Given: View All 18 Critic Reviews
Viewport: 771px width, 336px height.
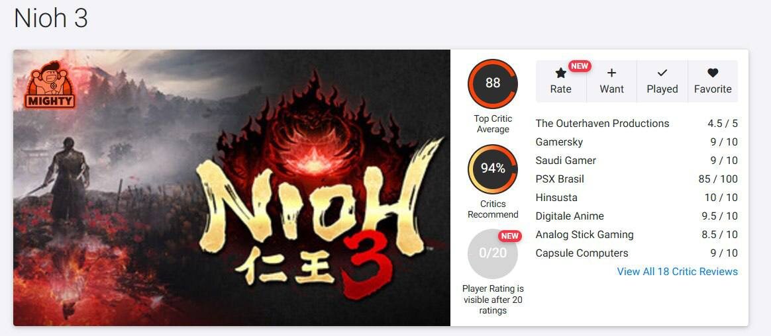Looking at the screenshot, I should tap(677, 272).
